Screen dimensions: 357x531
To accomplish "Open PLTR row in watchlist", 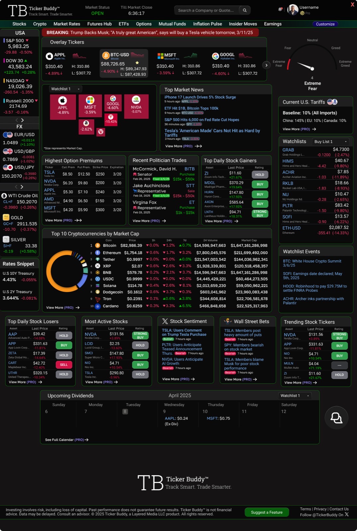I will point(315,208).
